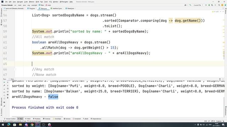
Task: Click the scroll up arrow in Run panel
Action: [8, 83]
